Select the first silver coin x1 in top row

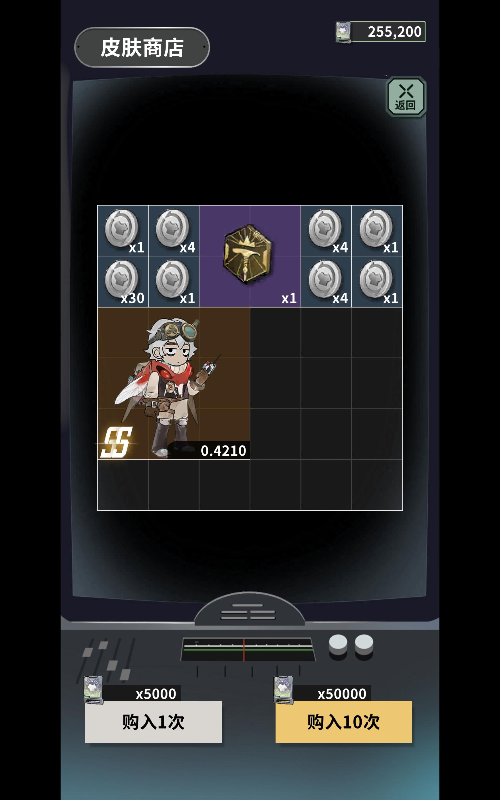coord(123,231)
